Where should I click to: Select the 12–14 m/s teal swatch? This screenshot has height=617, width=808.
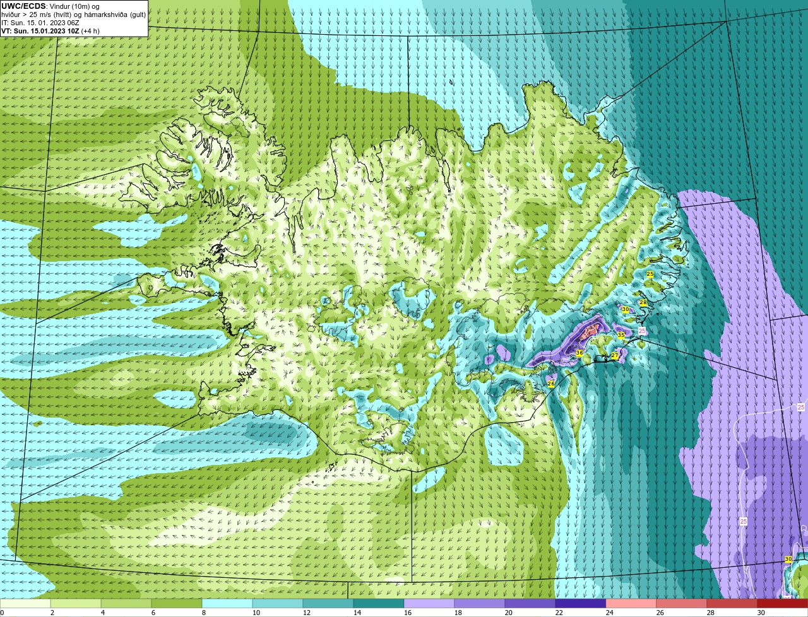[x=328, y=604]
